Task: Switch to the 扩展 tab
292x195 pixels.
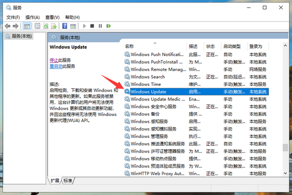Action: point(55,181)
